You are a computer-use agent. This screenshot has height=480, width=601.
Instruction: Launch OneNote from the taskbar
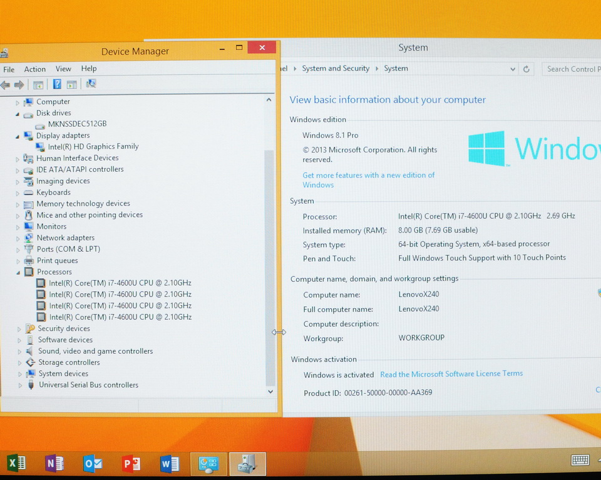coord(54,464)
